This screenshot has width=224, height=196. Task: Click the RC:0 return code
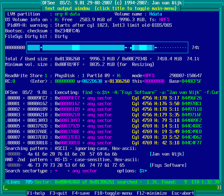click(x=10, y=81)
